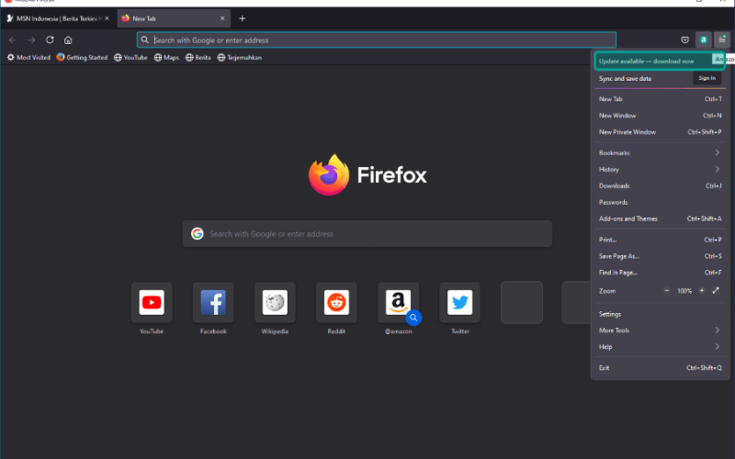Viewport: 735px width, 459px height.
Task: Close the hamburger application menu button
Action: pyautogui.click(x=722, y=40)
